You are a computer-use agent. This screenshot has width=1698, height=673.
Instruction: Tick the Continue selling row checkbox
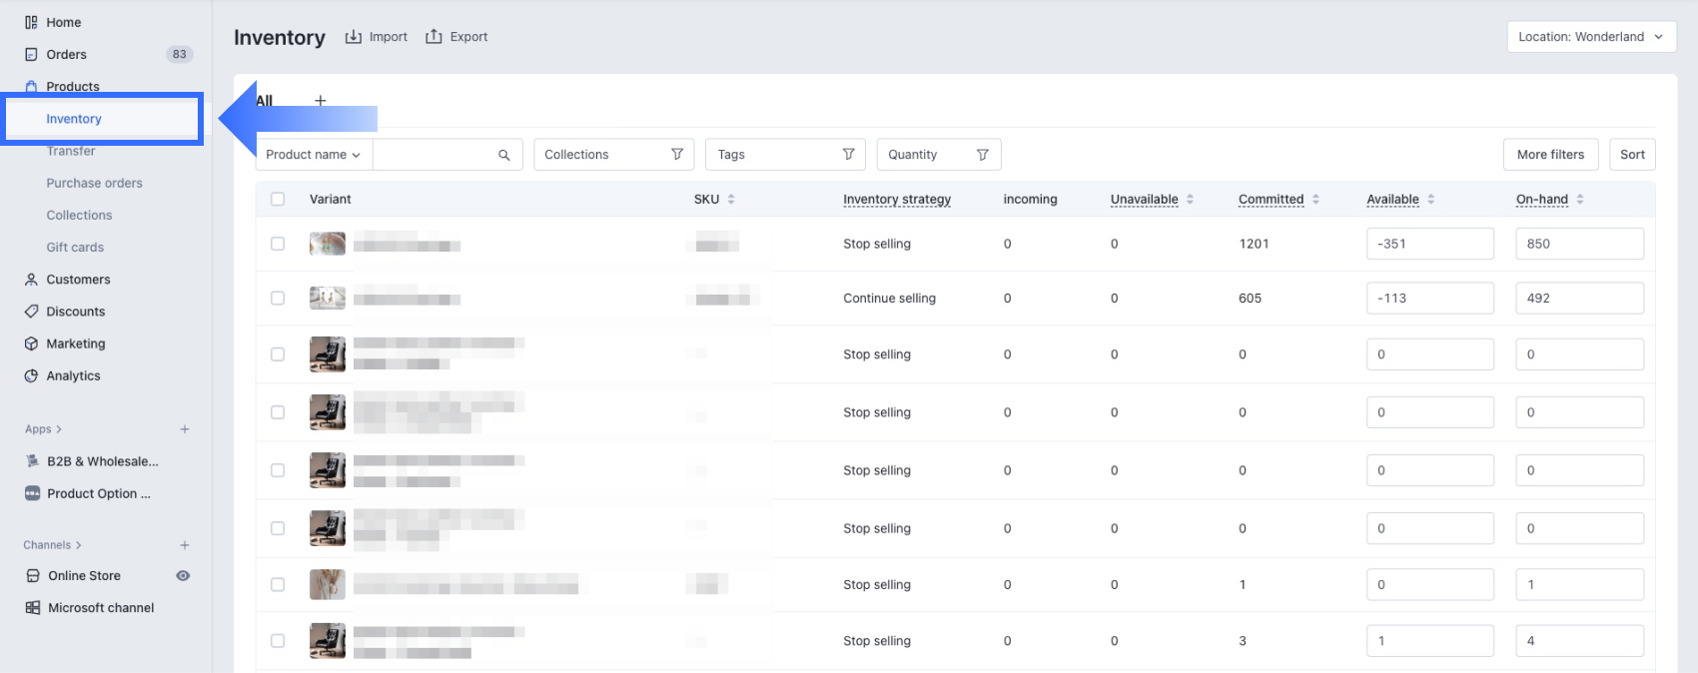[278, 299]
